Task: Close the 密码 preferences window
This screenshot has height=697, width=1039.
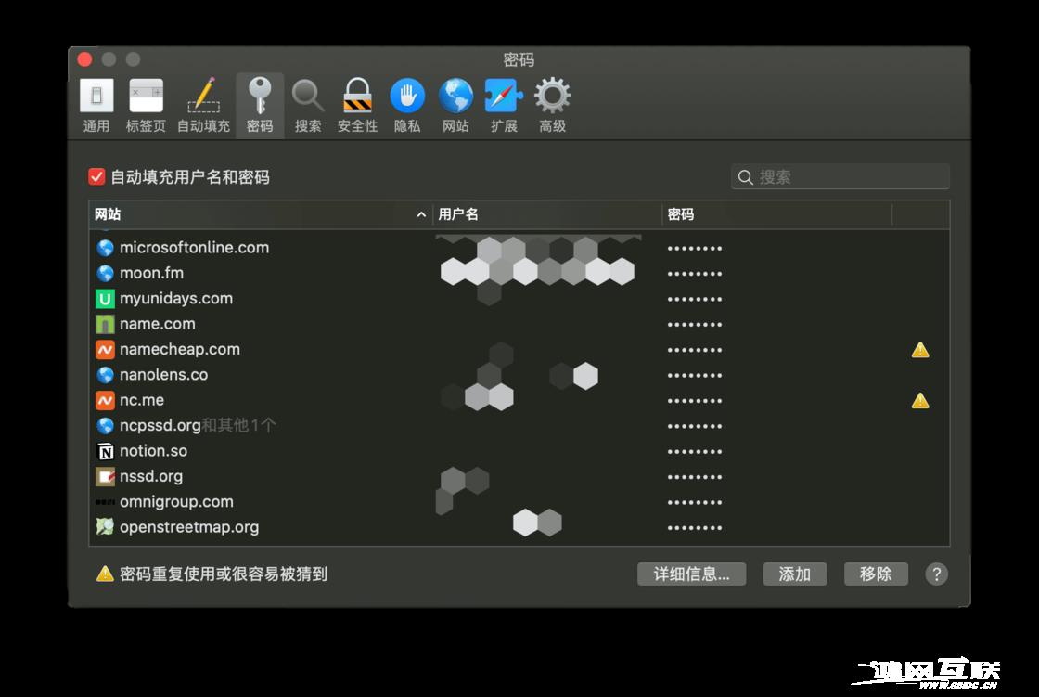Action: coord(84,59)
